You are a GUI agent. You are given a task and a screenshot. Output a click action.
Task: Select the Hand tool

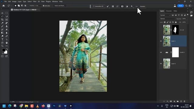[x=7, y=43]
